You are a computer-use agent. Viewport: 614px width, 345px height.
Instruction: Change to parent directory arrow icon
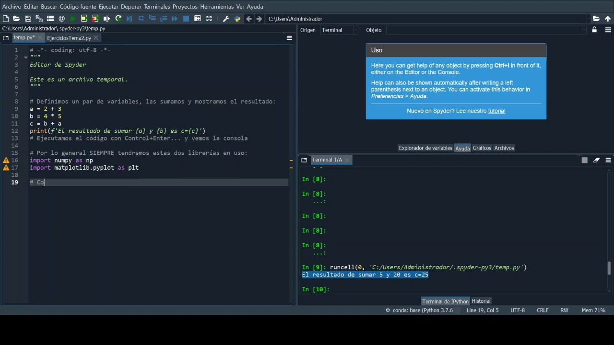pos(608,19)
